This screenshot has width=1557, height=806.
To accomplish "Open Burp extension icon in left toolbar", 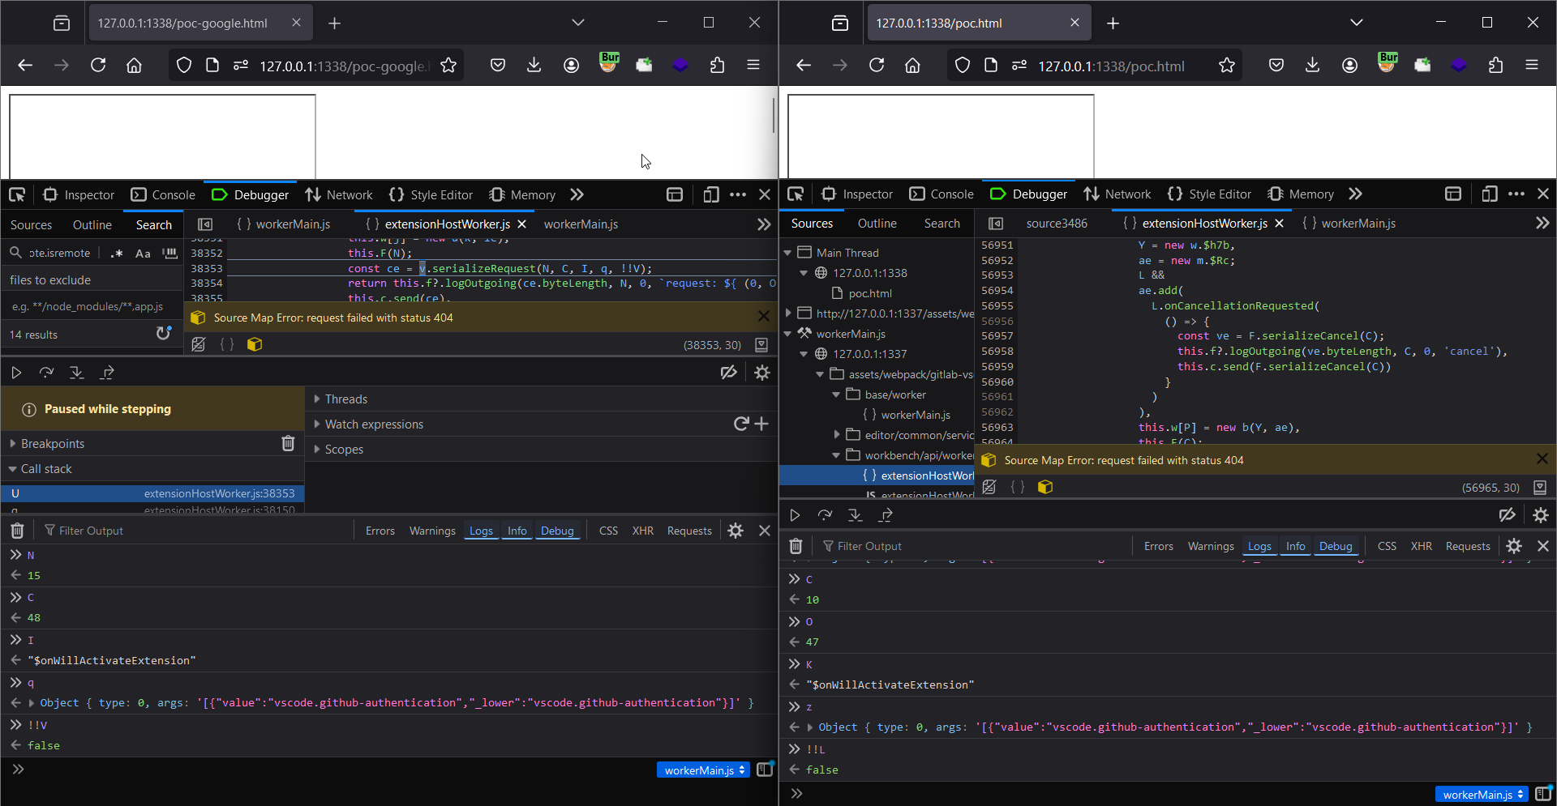I will 609,63.
